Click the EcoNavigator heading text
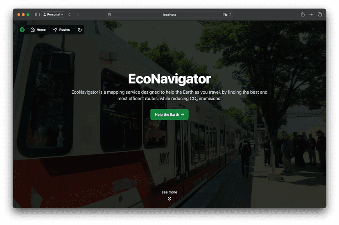The width and height of the screenshot is (339, 225). pyautogui.click(x=169, y=79)
